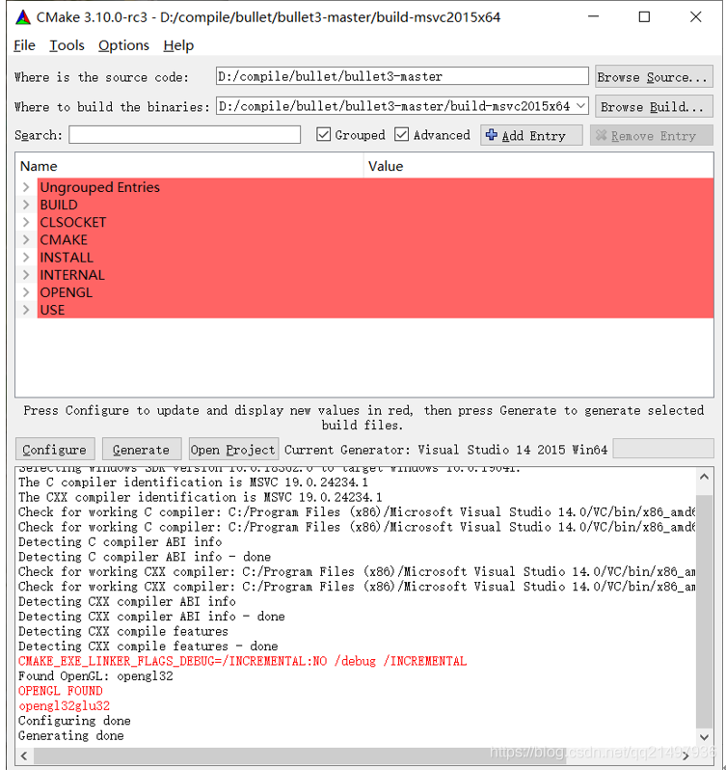
Task: Click the Add Entry button
Action: pyautogui.click(x=532, y=135)
